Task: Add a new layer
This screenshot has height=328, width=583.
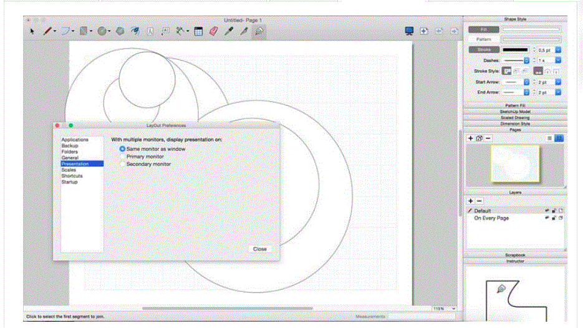Action: pos(470,201)
